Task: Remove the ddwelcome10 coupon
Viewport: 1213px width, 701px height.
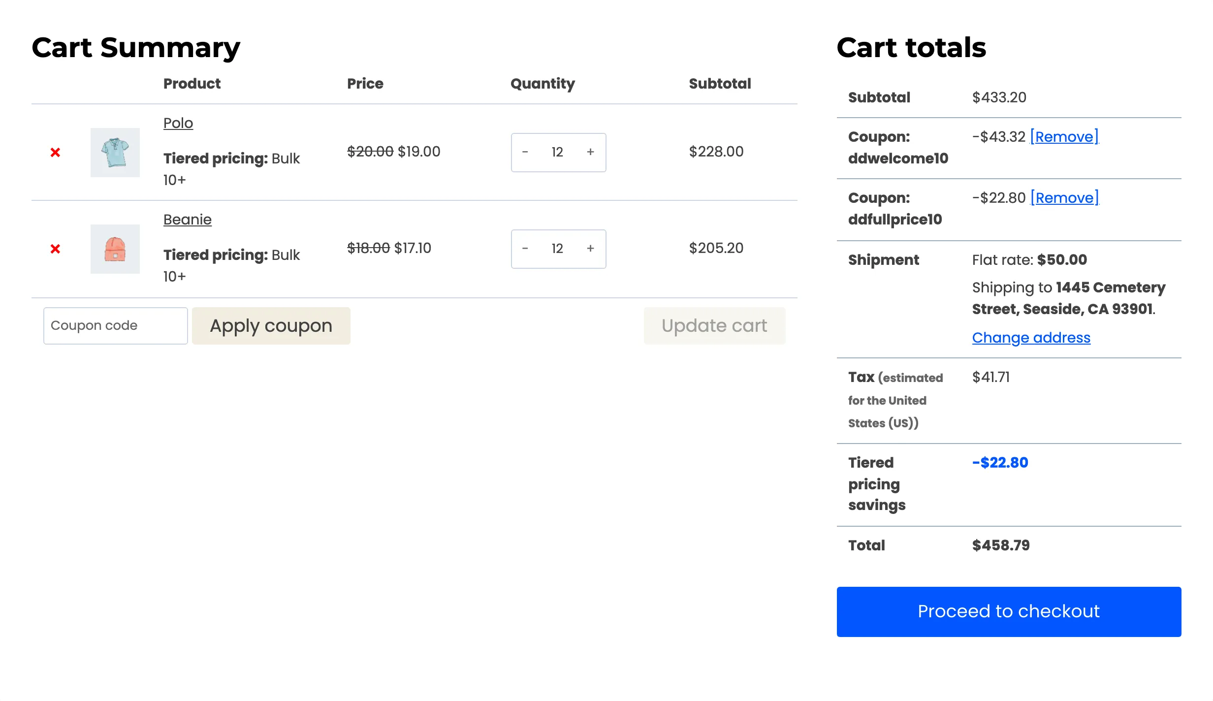Action: (1064, 137)
